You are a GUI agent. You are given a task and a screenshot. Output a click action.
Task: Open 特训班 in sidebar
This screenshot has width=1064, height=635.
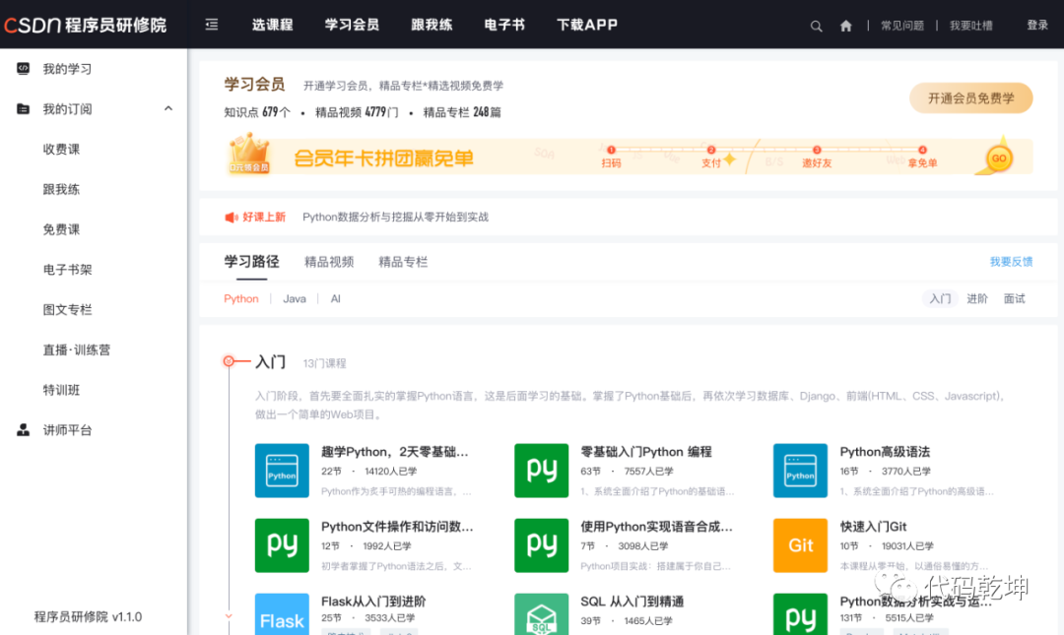pyautogui.click(x=61, y=390)
